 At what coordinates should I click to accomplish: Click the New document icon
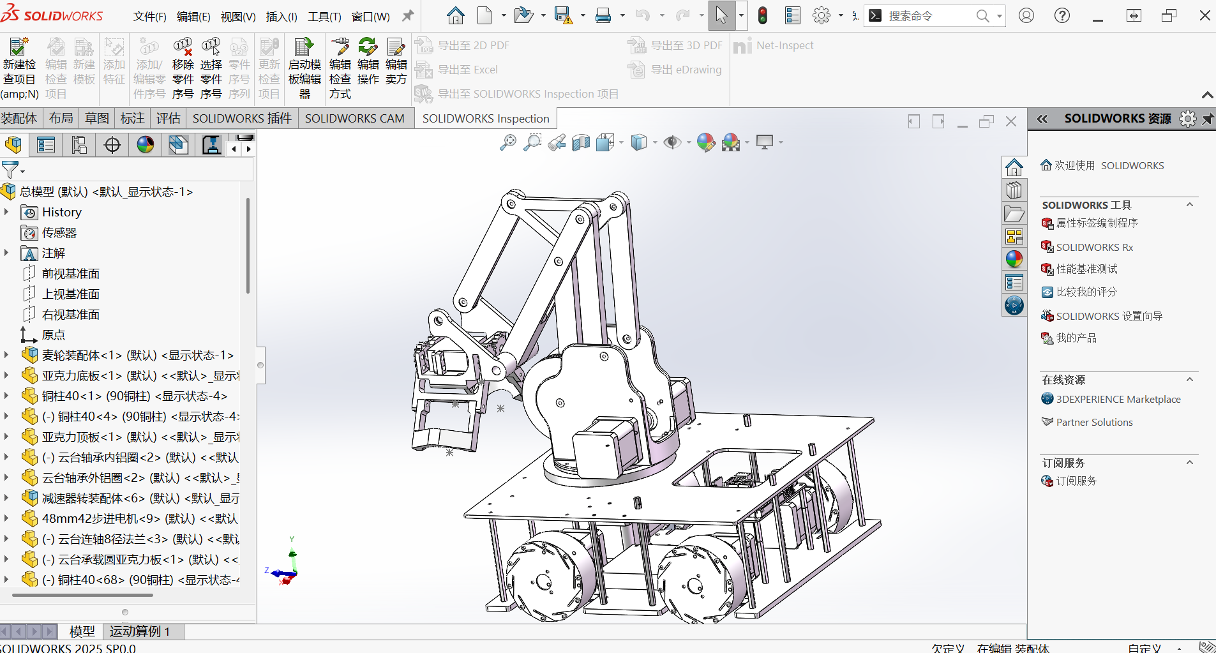pyautogui.click(x=485, y=15)
